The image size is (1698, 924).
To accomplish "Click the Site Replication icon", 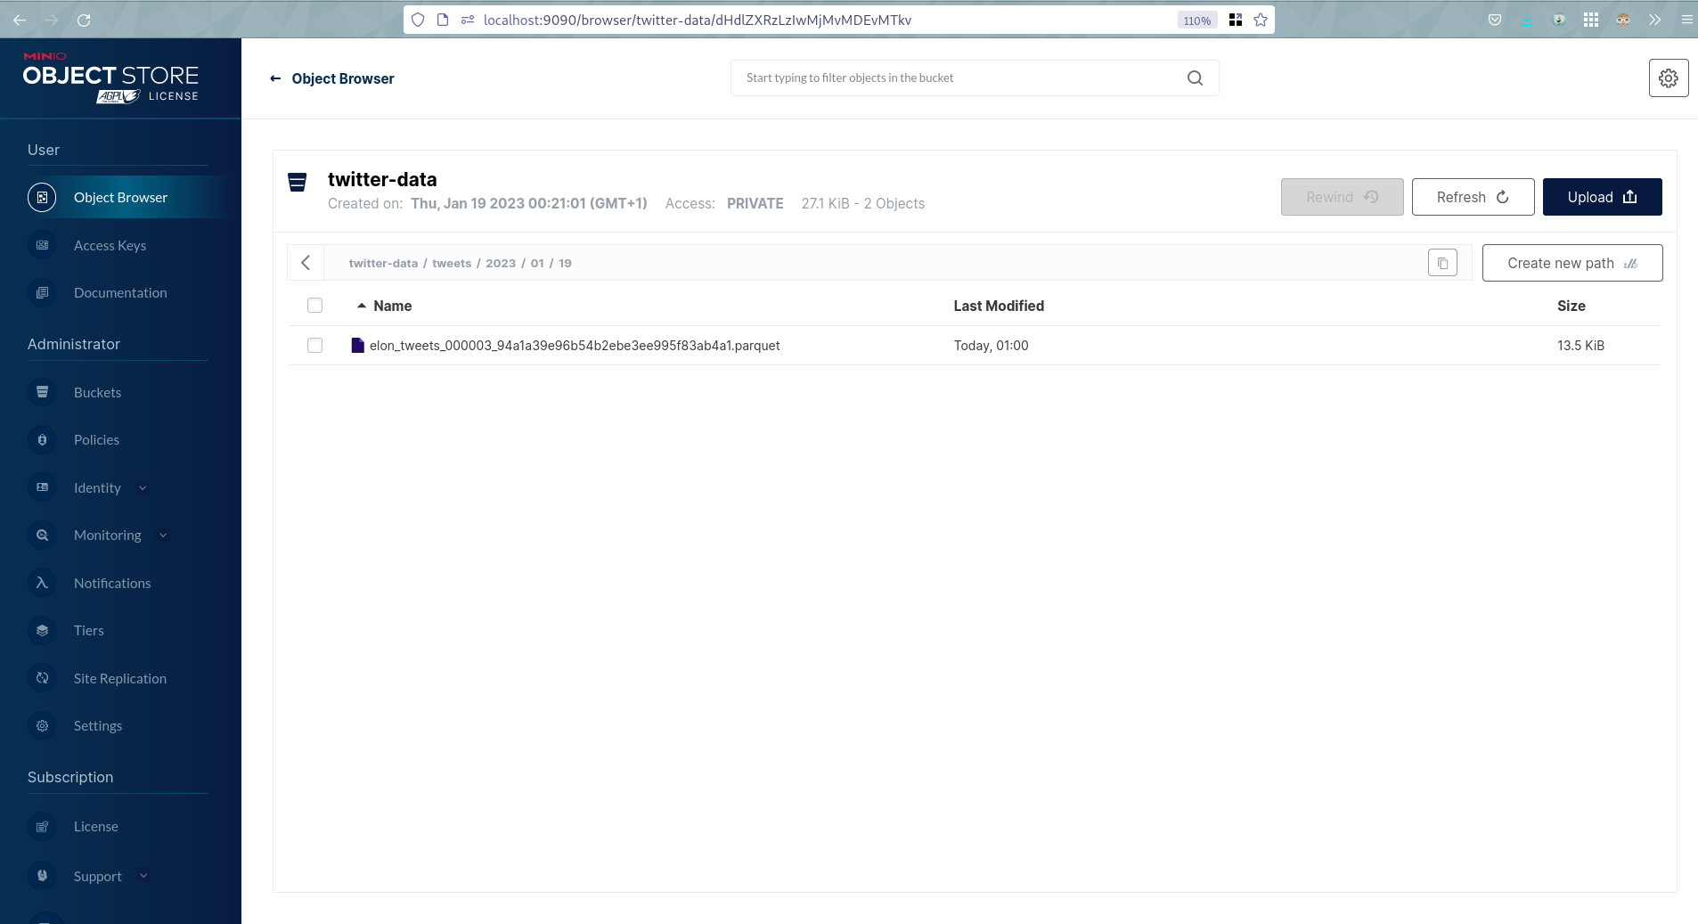I will (42, 678).
